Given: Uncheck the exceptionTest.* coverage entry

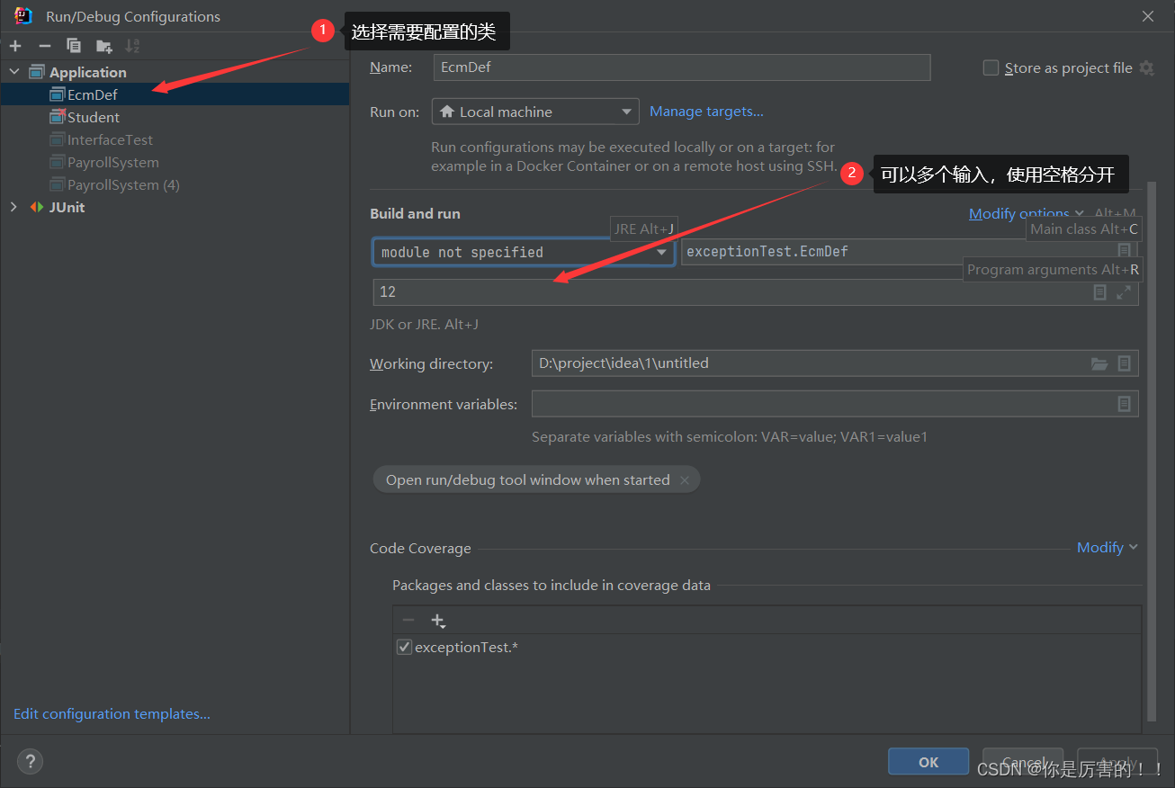Looking at the screenshot, I should click(x=404, y=647).
